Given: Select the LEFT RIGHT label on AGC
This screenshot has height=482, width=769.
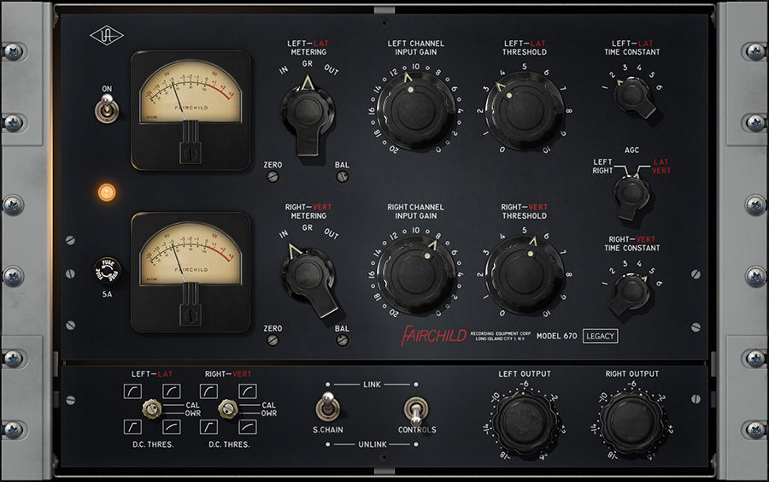Looking at the screenshot, I should pos(602,167).
